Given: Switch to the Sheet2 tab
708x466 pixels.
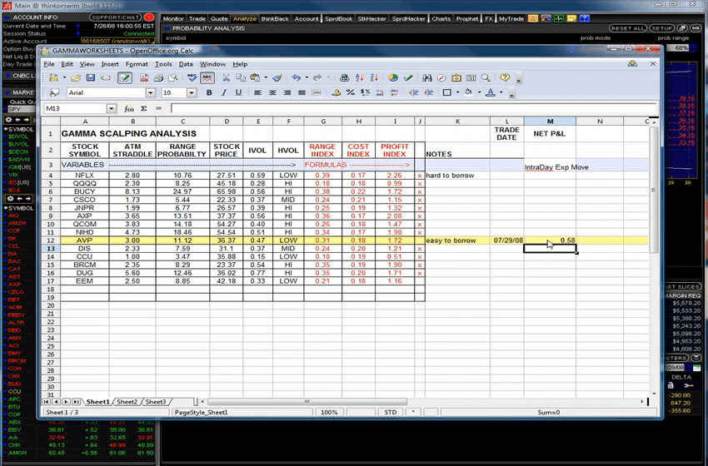Looking at the screenshot, I should (127, 401).
